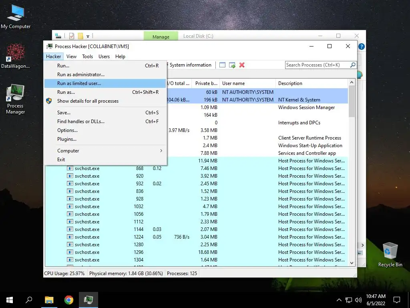Select Run as limited user...
The width and height of the screenshot is (410, 308).
(105, 83)
